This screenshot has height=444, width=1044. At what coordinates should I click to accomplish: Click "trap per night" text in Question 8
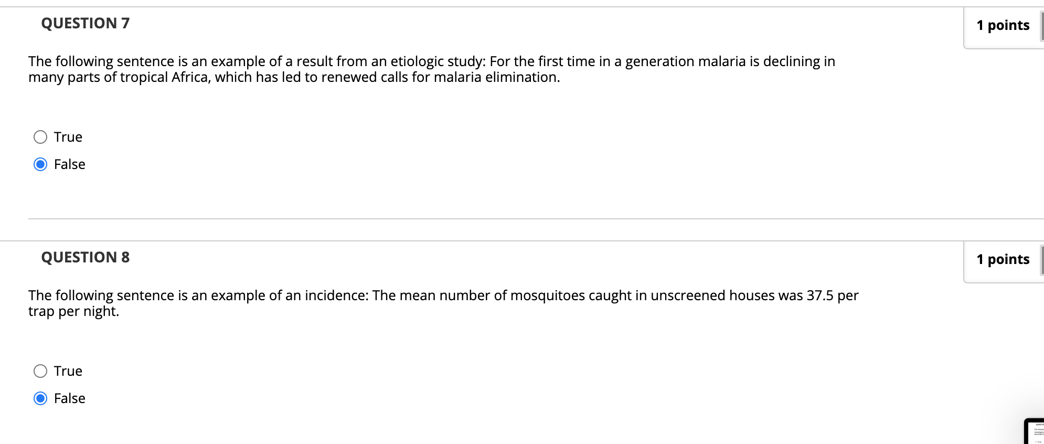click(73, 311)
